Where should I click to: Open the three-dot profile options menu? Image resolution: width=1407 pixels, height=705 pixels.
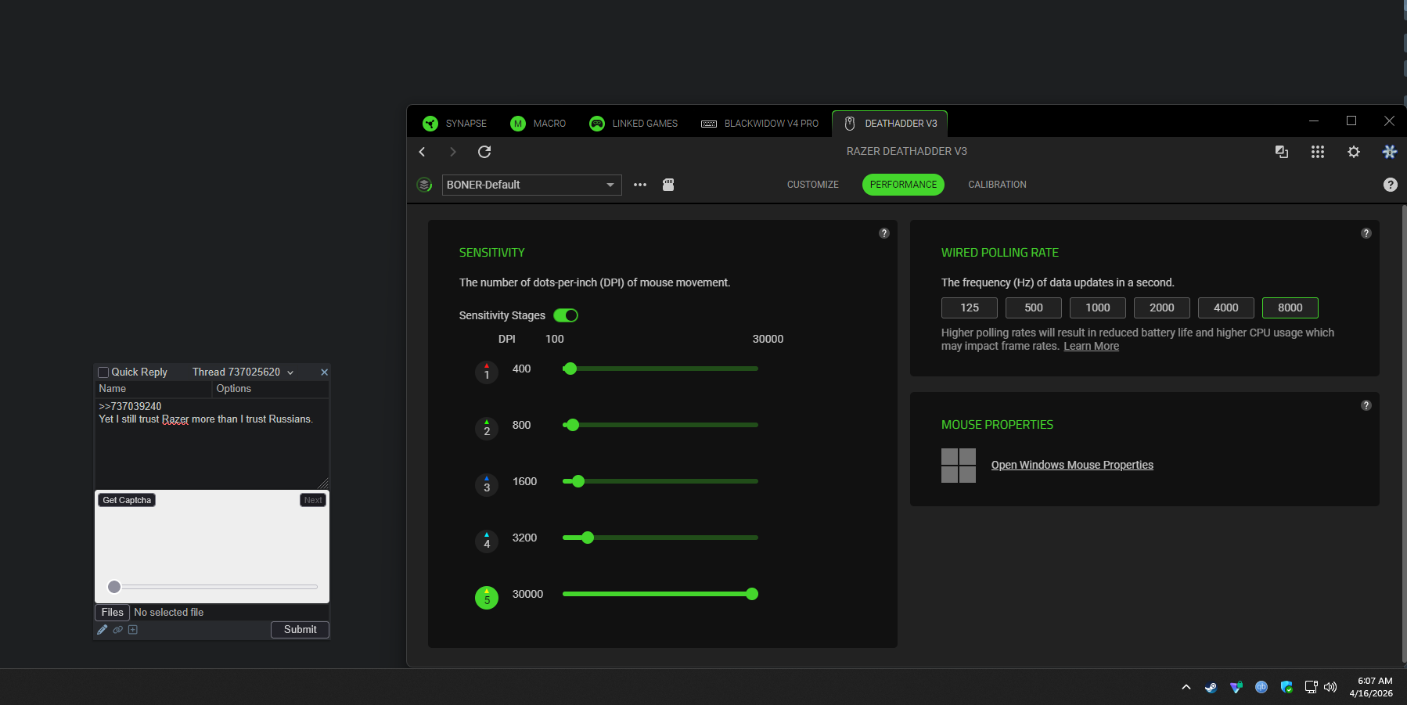click(x=640, y=185)
